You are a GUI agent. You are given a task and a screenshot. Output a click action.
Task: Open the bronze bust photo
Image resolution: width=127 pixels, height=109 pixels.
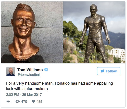click(32, 32)
